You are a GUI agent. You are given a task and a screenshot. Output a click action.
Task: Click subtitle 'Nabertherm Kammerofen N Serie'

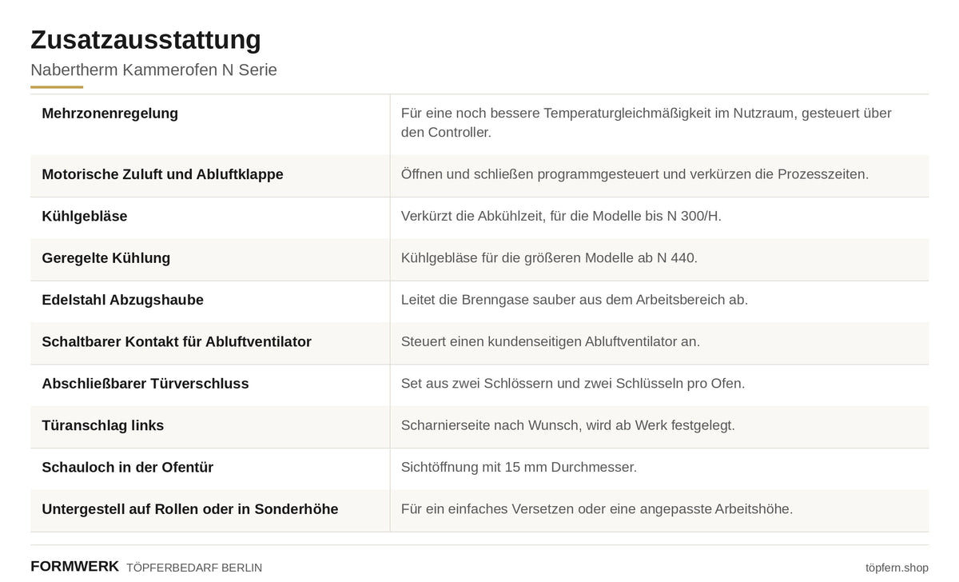coord(153,70)
